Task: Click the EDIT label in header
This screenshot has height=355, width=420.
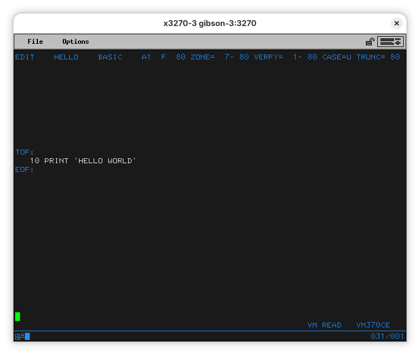Action: tap(24, 57)
